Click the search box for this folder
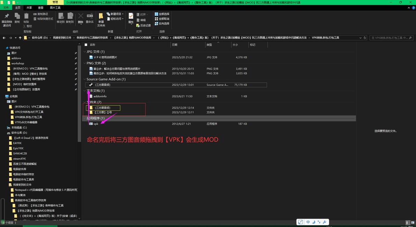 (x=391, y=38)
